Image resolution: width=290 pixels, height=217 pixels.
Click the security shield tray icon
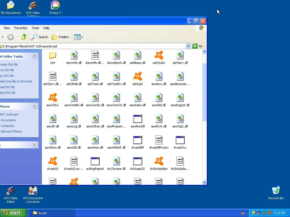click(253, 213)
